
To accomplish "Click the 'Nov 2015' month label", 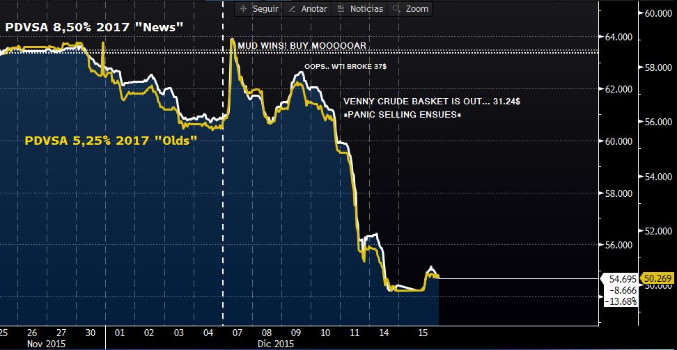I will pyautogui.click(x=47, y=343).
